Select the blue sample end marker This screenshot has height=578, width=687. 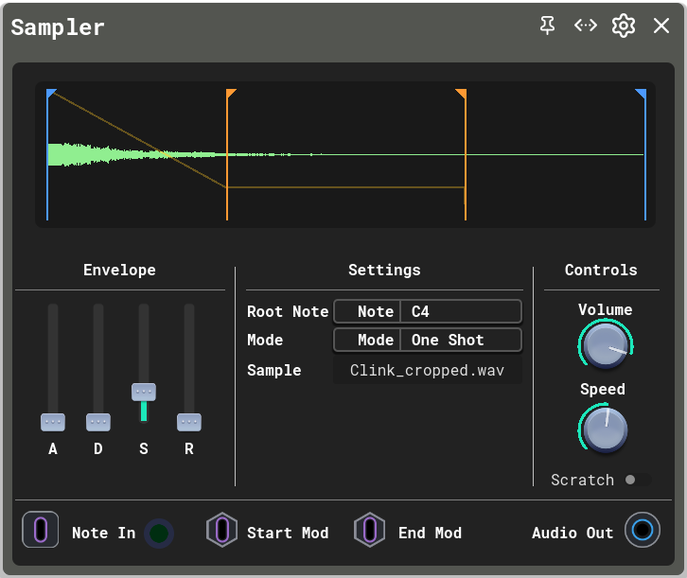tap(642, 93)
